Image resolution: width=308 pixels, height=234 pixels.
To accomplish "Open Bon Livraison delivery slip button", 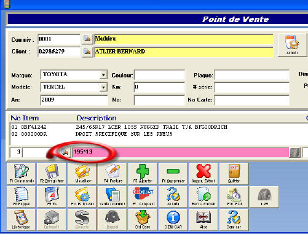I will 203,197.
